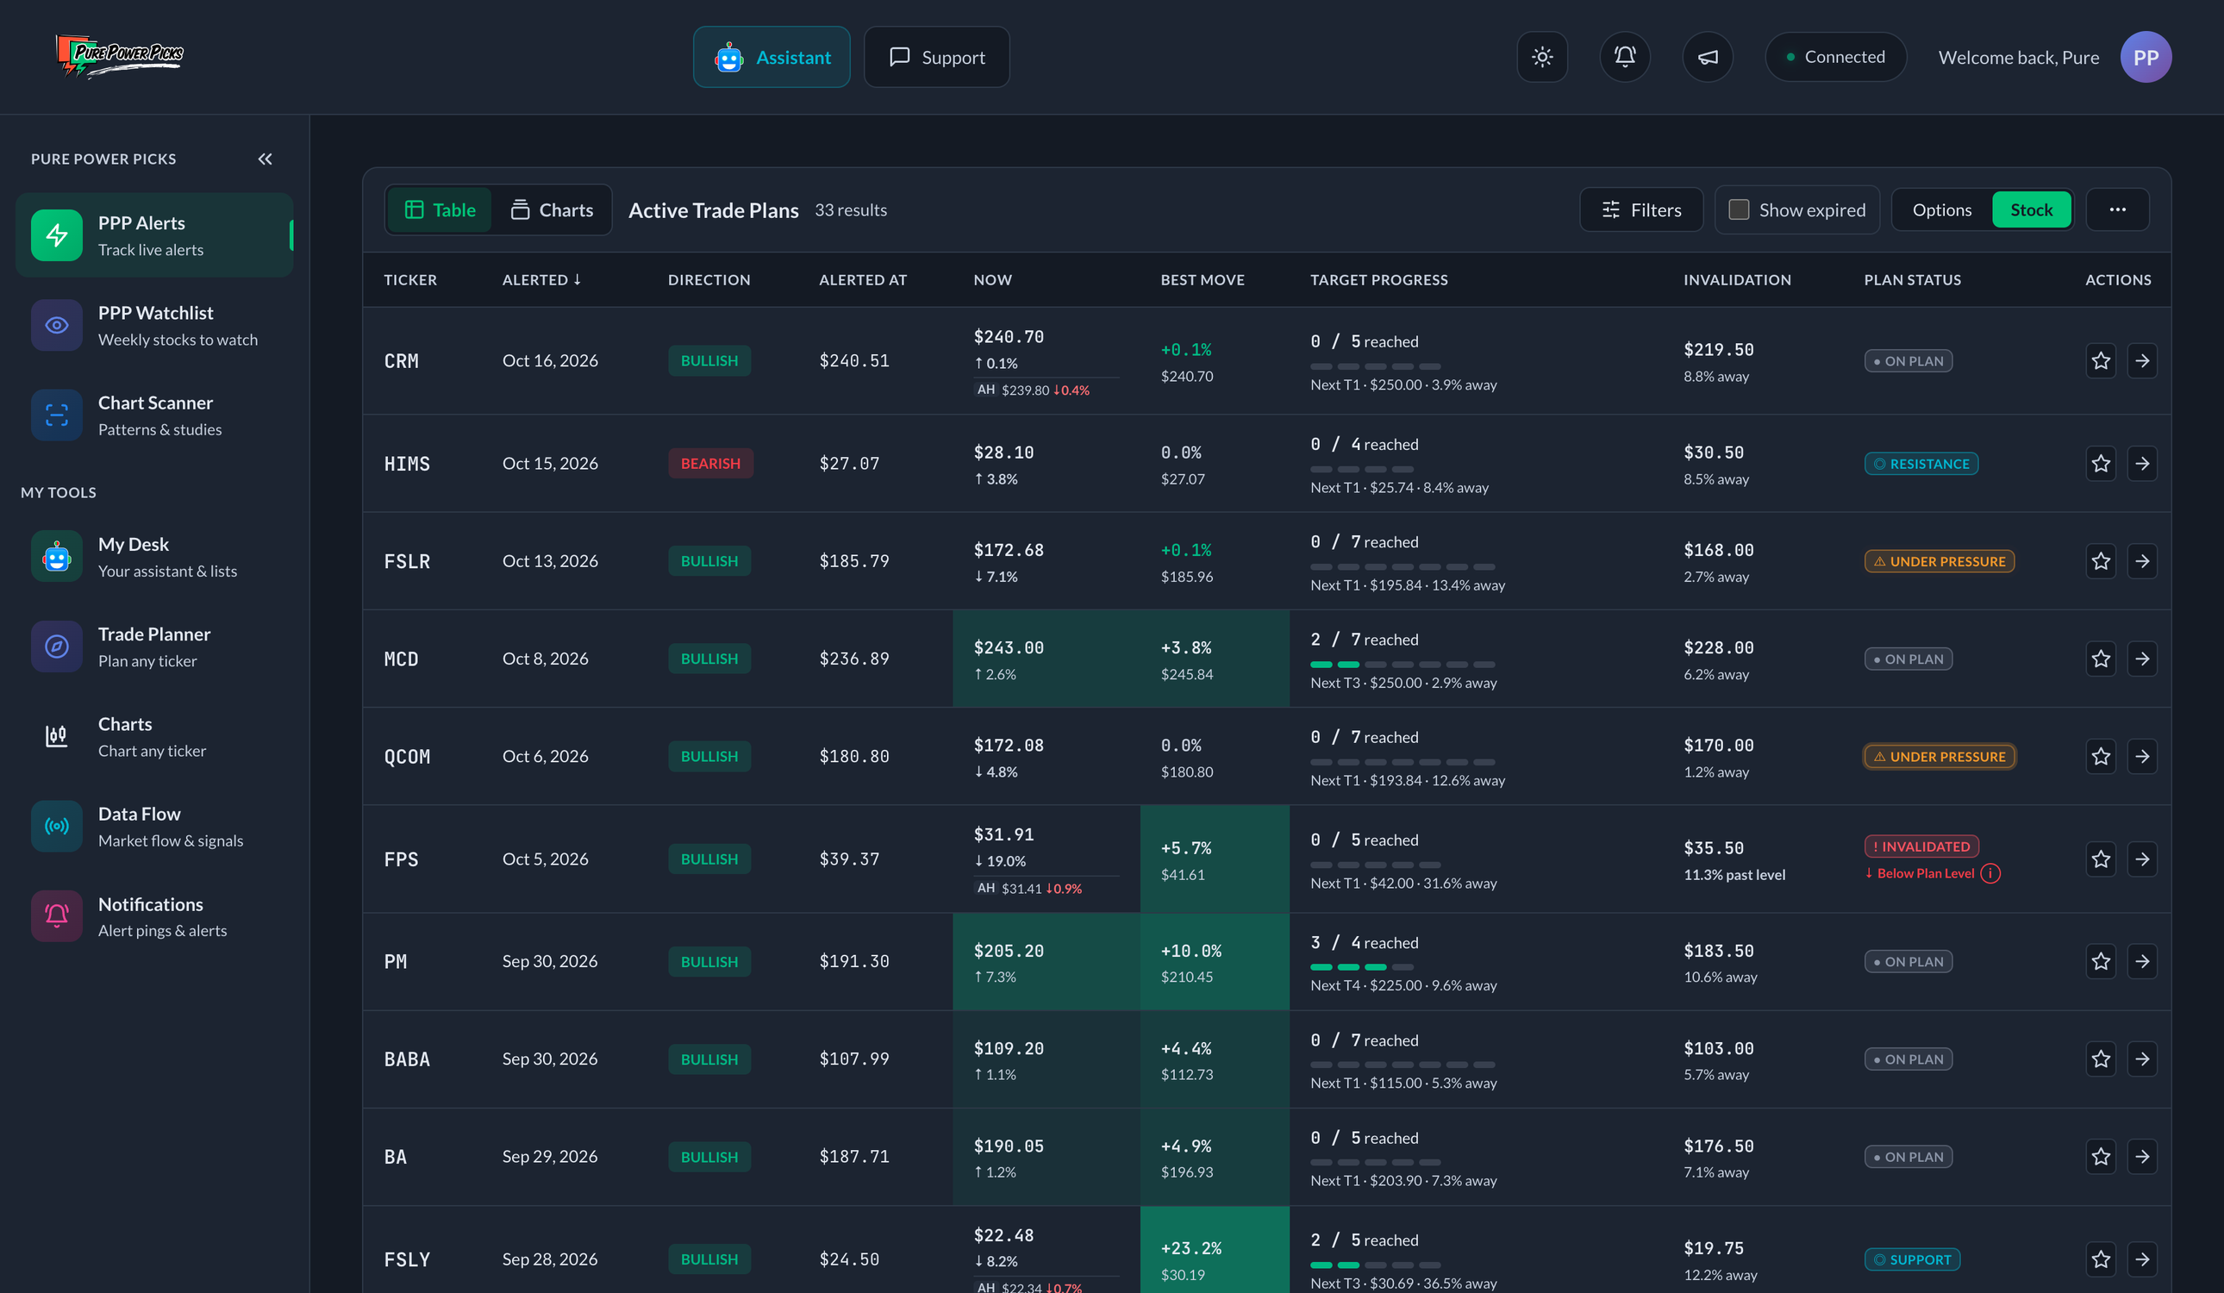Open the FSLY plan arrow
Viewport: 2224px width, 1293px height.
(x=2142, y=1259)
